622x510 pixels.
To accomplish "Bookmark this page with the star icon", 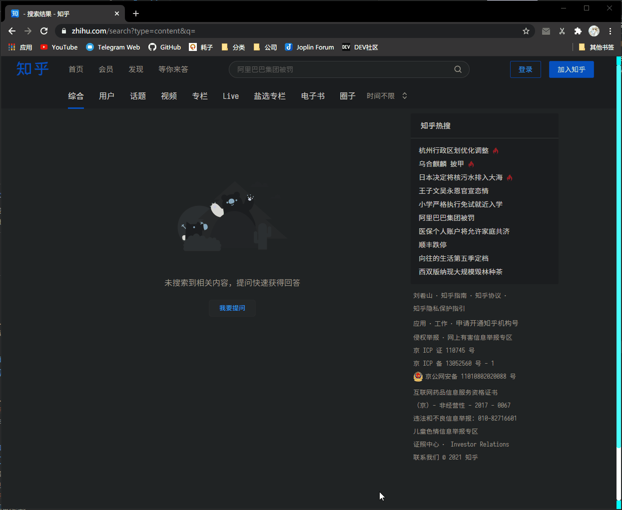I will click(x=526, y=31).
